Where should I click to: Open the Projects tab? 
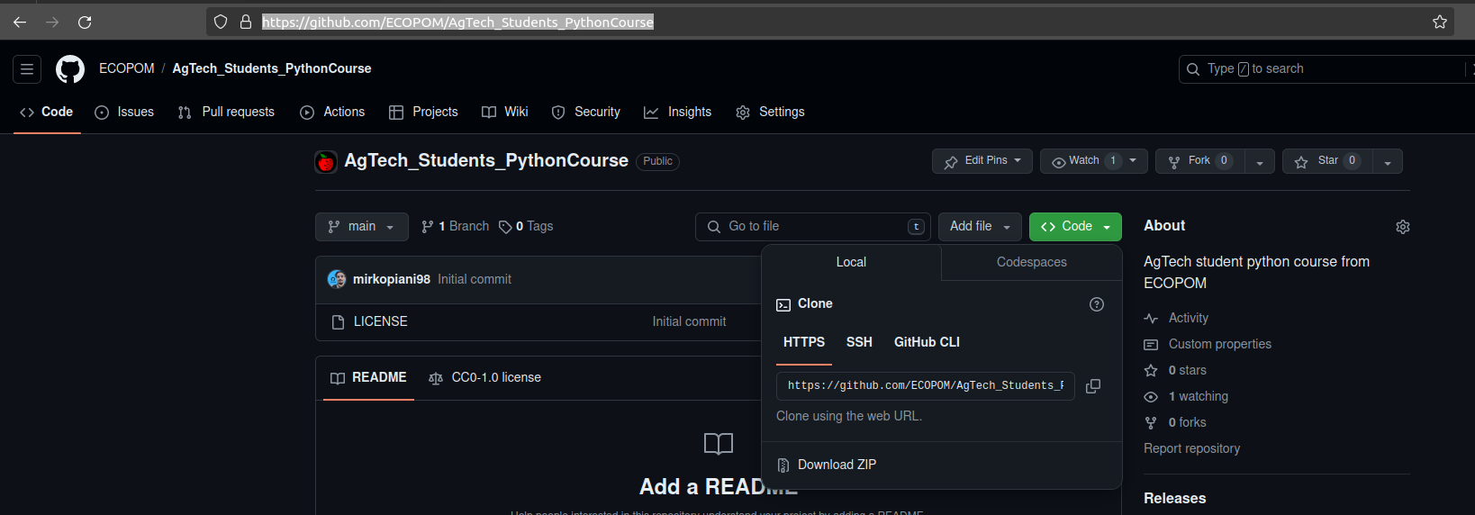[x=423, y=112]
